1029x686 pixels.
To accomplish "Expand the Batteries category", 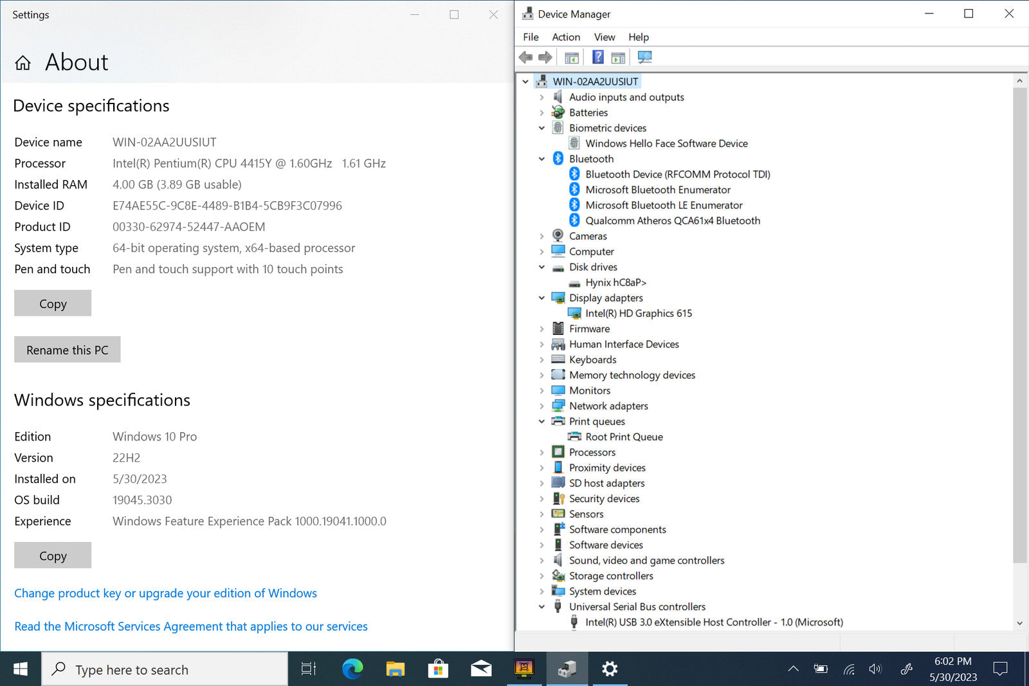I will coord(542,113).
